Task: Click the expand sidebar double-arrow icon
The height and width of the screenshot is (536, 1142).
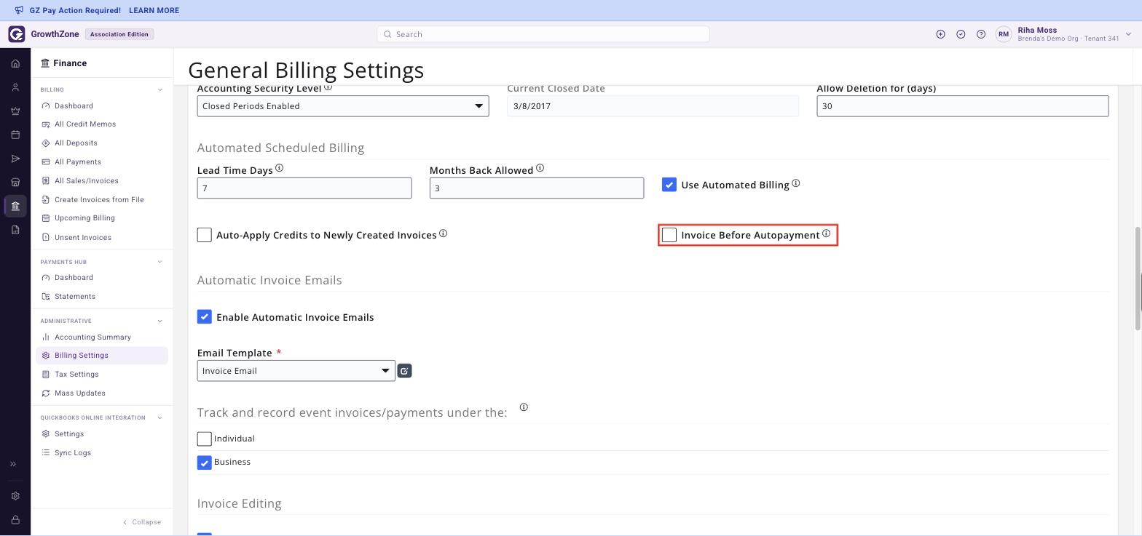Action: 13,464
